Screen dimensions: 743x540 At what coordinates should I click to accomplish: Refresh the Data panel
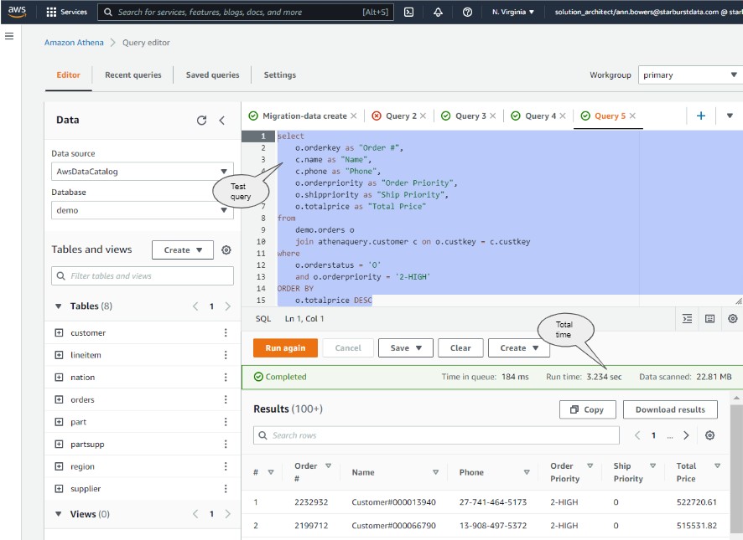coord(201,121)
